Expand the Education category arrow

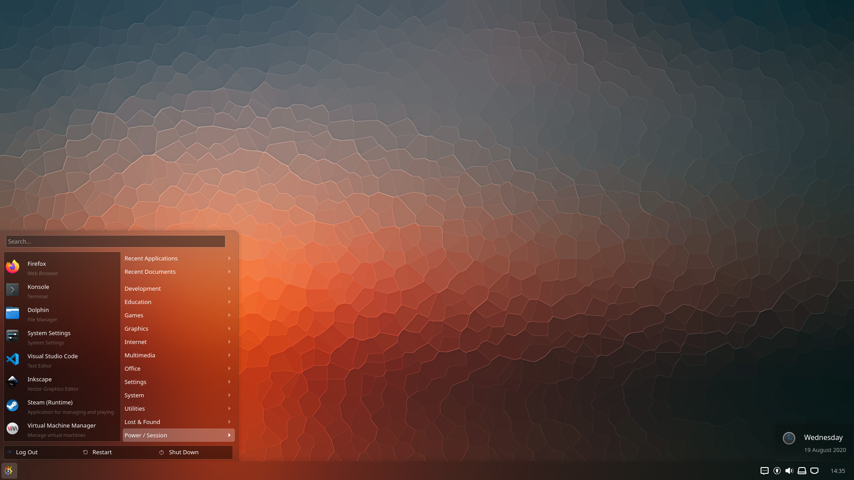pos(230,302)
